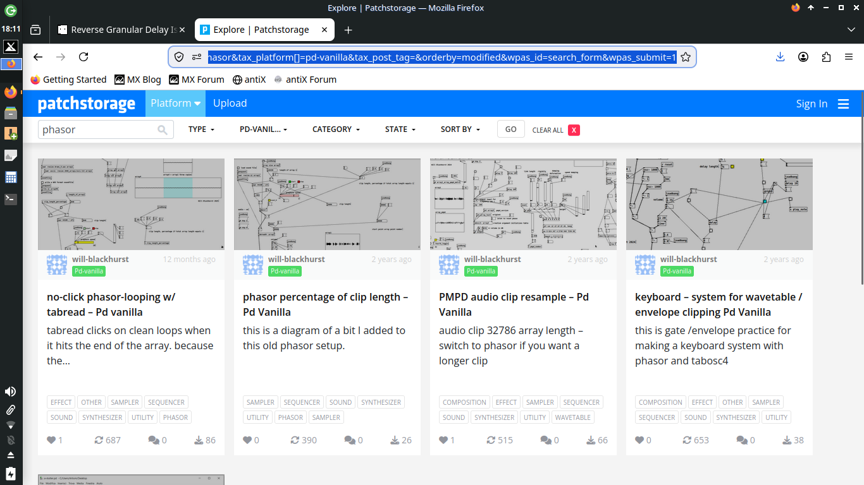Click the download icon showing 86
864x485 pixels.
click(x=198, y=440)
